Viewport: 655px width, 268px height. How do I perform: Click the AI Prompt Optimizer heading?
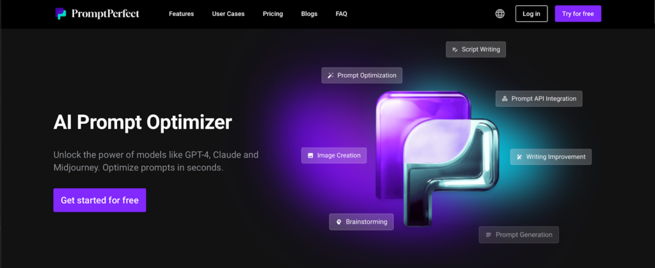pyautogui.click(x=143, y=123)
